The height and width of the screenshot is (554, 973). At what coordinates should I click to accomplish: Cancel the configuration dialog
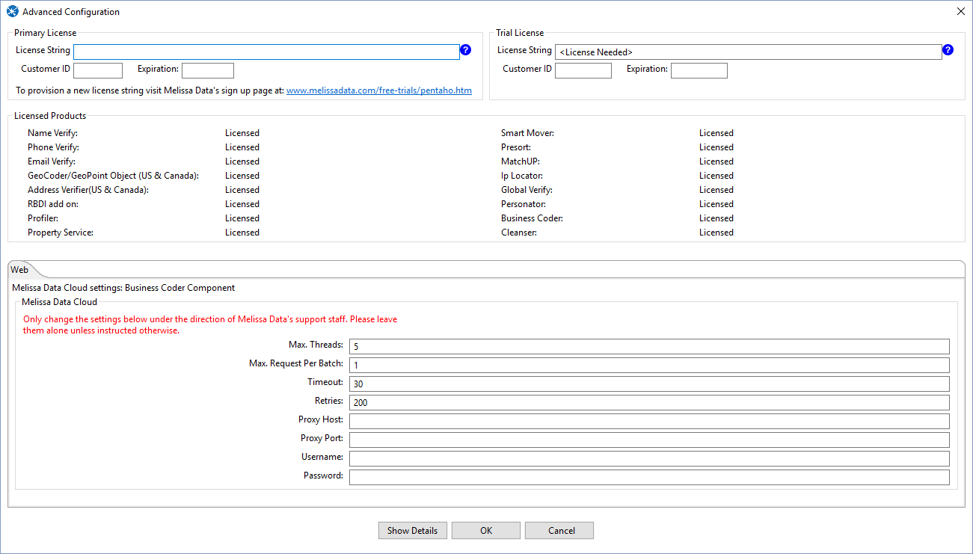[561, 531]
